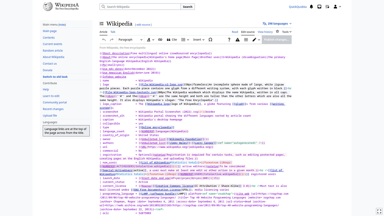Viewport: 384px width, 216px height.
Task: Click the language translate icon
Action: [265, 23]
